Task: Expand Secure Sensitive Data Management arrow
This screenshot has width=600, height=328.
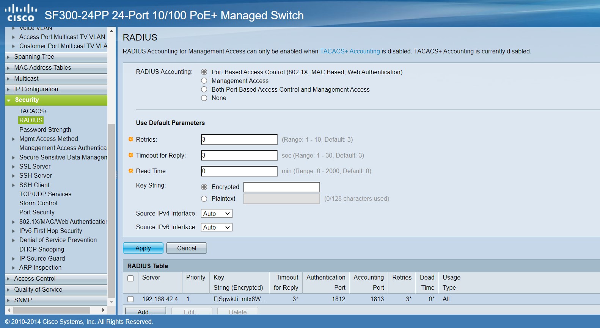Action: point(13,158)
